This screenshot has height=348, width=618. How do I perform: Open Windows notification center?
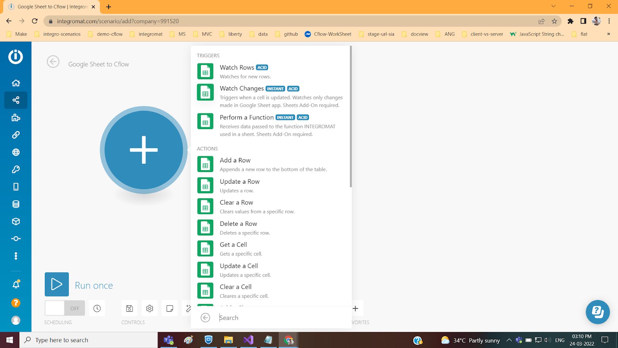(x=605, y=340)
